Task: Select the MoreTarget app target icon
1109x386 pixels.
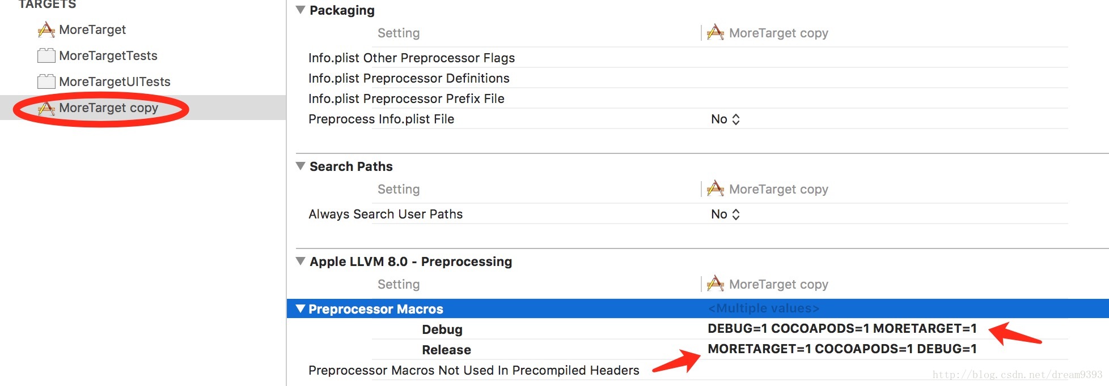Action: [46, 29]
